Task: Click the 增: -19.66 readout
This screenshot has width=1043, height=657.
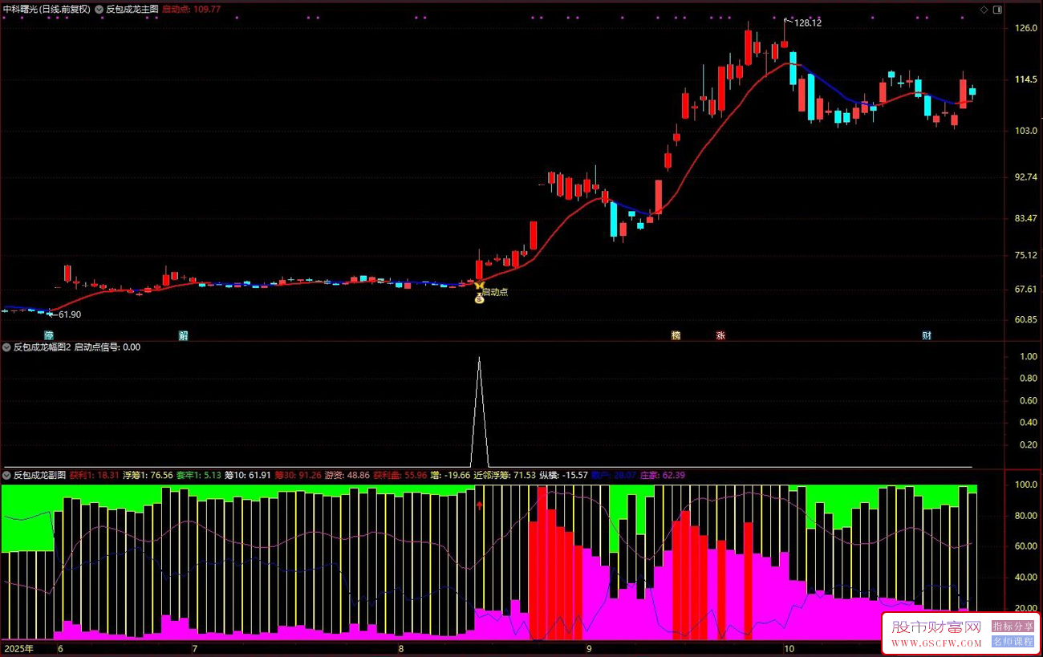Action: (x=450, y=476)
